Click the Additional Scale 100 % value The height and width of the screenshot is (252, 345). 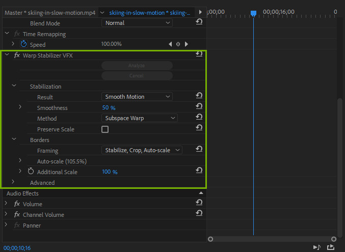[110, 172]
